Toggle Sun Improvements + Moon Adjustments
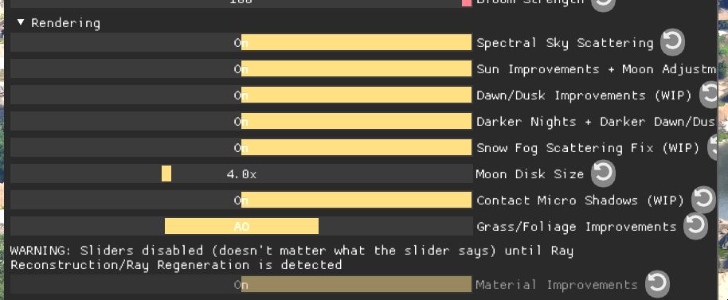 tap(241, 69)
